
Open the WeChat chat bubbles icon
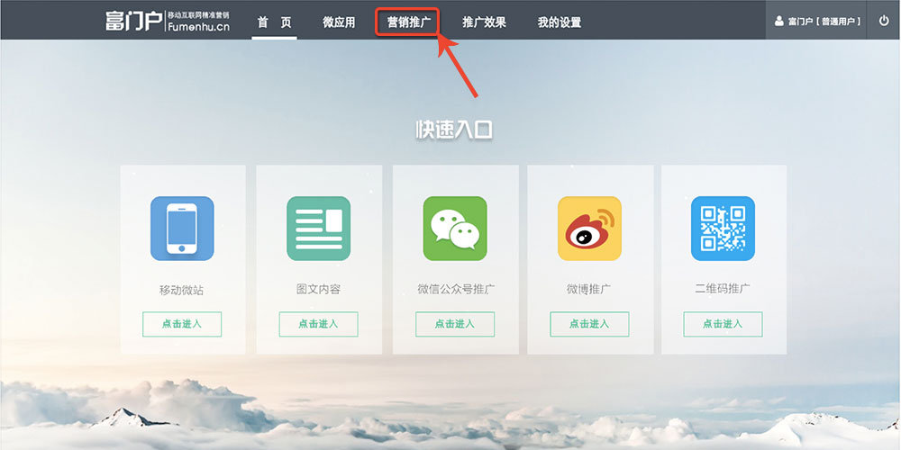[x=455, y=229]
